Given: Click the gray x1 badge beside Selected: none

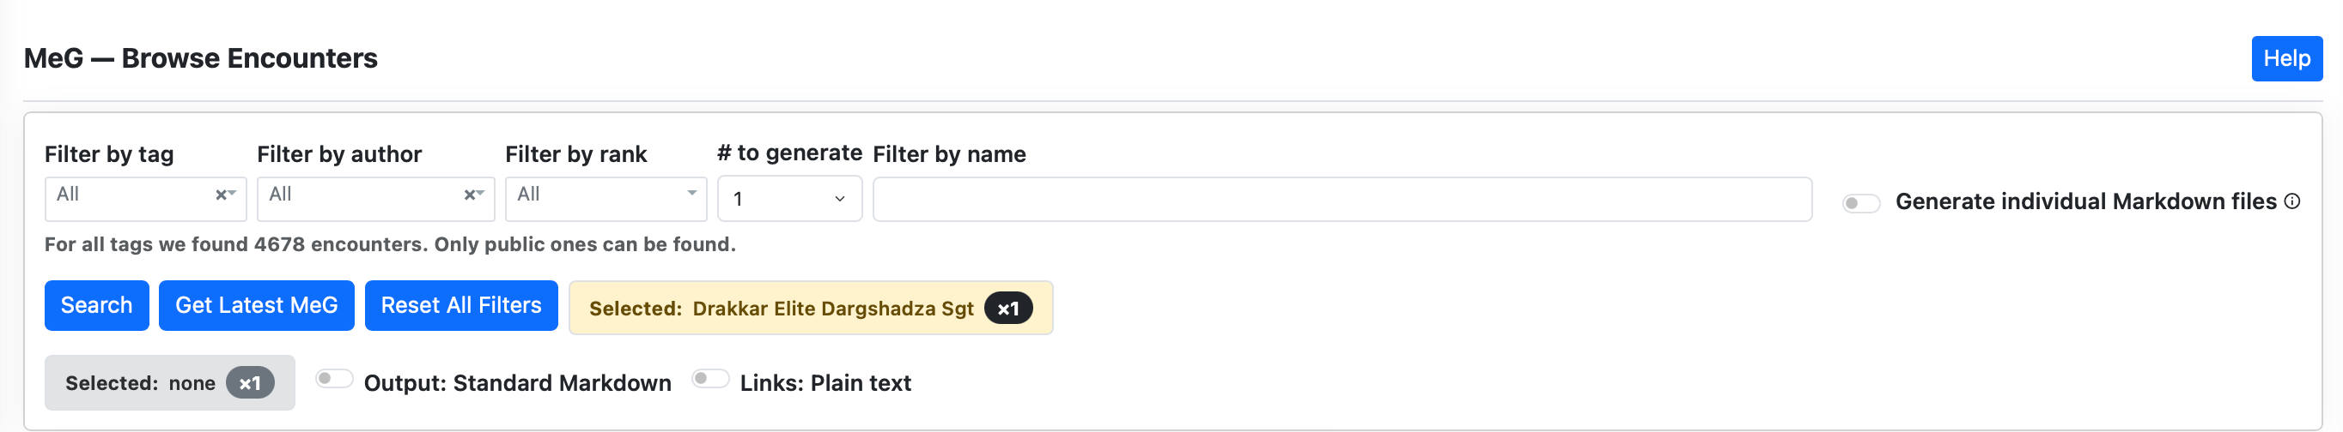Looking at the screenshot, I should (x=250, y=384).
